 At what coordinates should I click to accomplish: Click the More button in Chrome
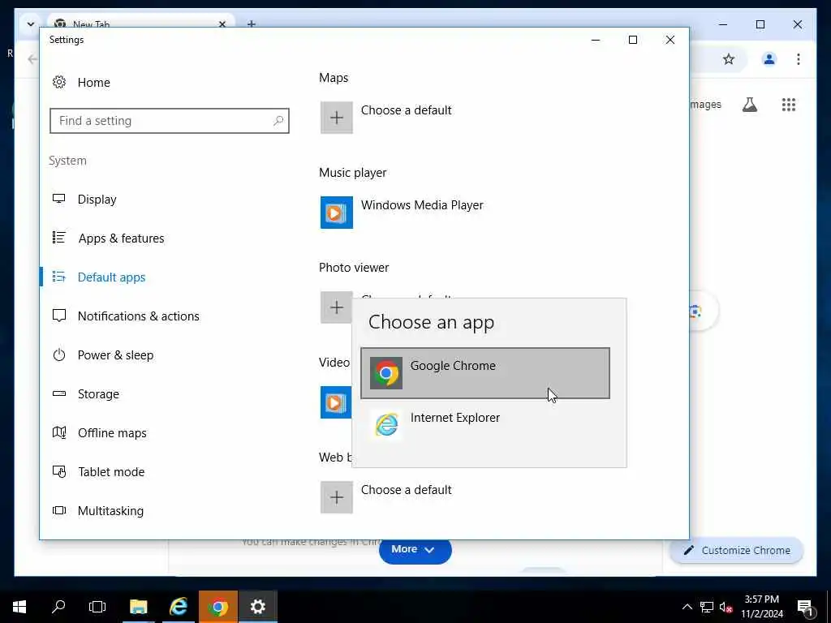[x=415, y=550]
